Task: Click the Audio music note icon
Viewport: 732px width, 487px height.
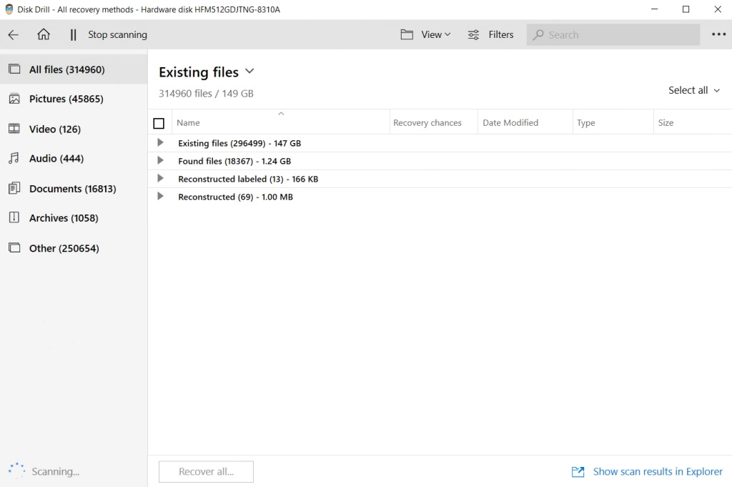Action: [14, 158]
